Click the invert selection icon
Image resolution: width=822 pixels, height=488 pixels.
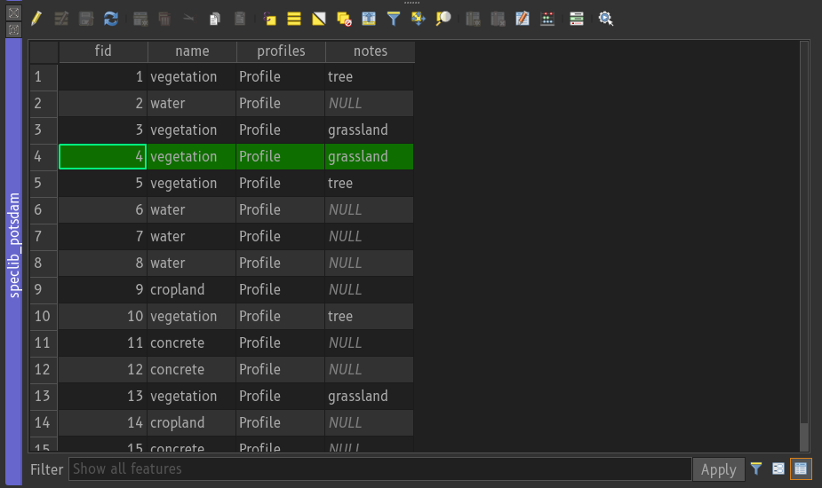(x=319, y=19)
